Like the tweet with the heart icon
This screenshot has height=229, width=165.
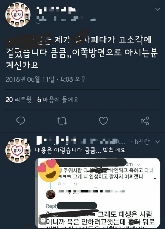pyautogui.click(x=103, y=121)
